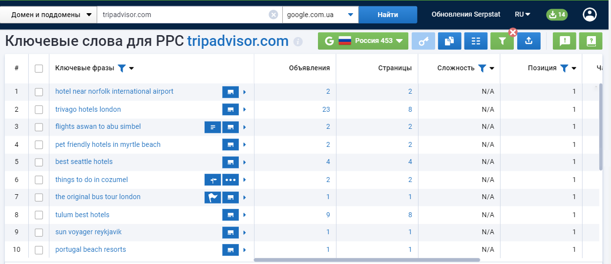Expand arrow for trivago hotels london row
The height and width of the screenshot is (264, 611).
point(244,109)
